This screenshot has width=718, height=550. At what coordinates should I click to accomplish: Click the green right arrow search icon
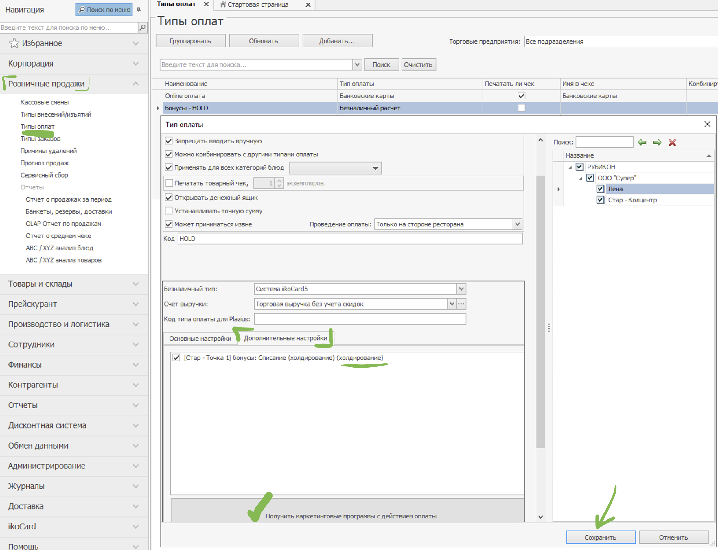click(657, 142)
